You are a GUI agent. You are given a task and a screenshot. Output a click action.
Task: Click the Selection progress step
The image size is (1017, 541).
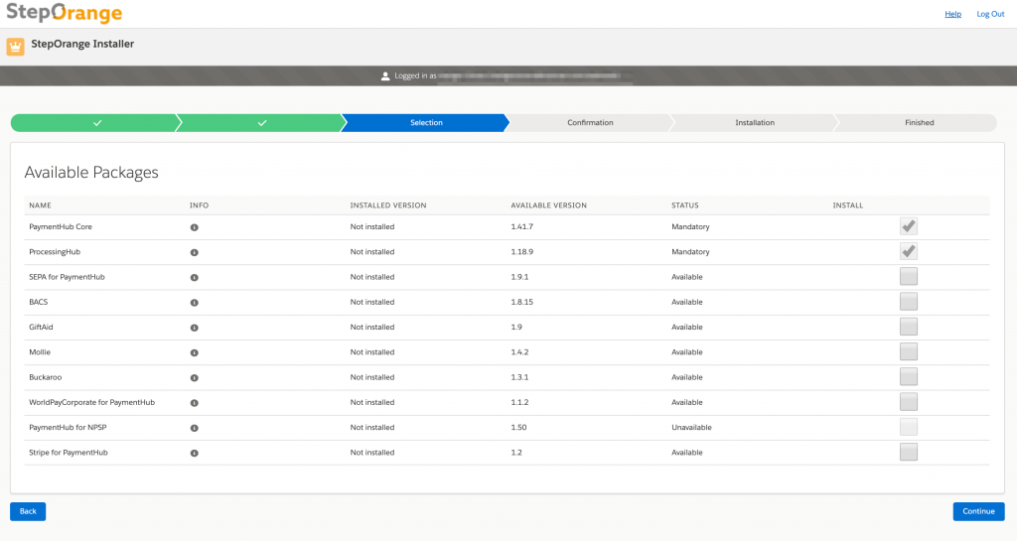pos(426,123)
